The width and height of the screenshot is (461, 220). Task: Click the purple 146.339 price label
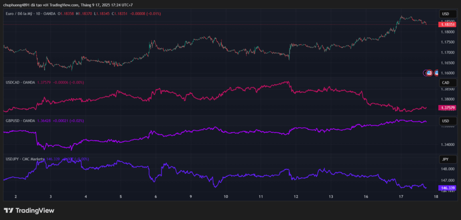coord(447,188)
